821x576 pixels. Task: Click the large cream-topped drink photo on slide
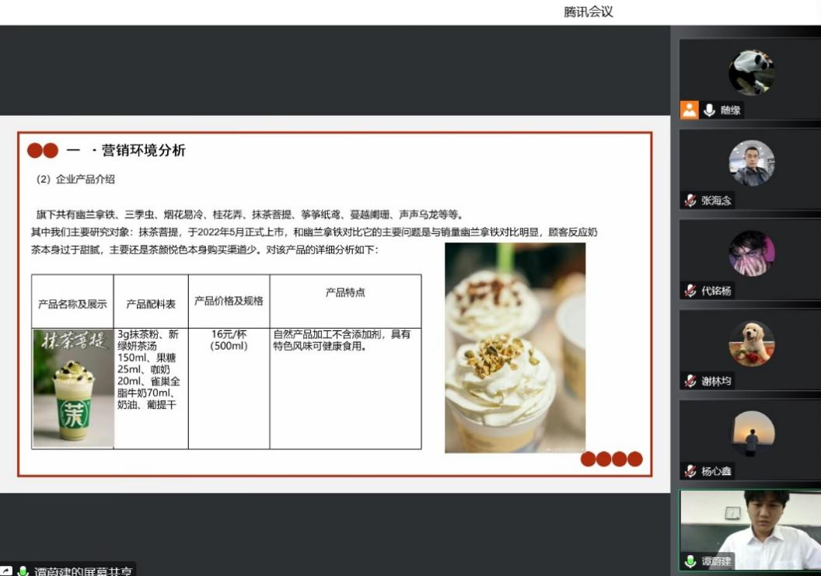pos(515,347)
